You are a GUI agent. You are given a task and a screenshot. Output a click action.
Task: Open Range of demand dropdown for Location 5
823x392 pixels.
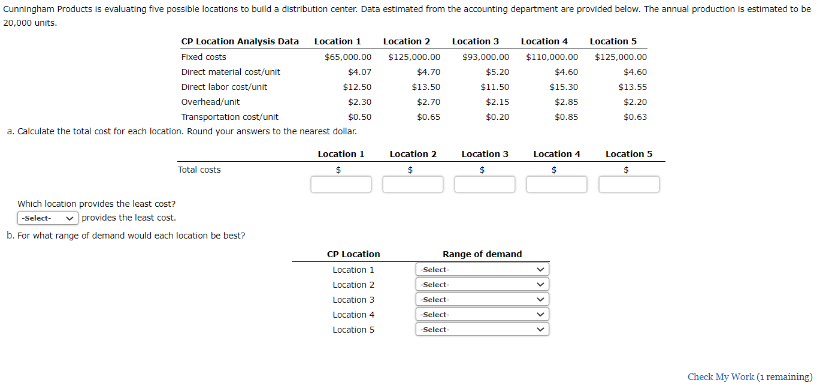[482, 330]
